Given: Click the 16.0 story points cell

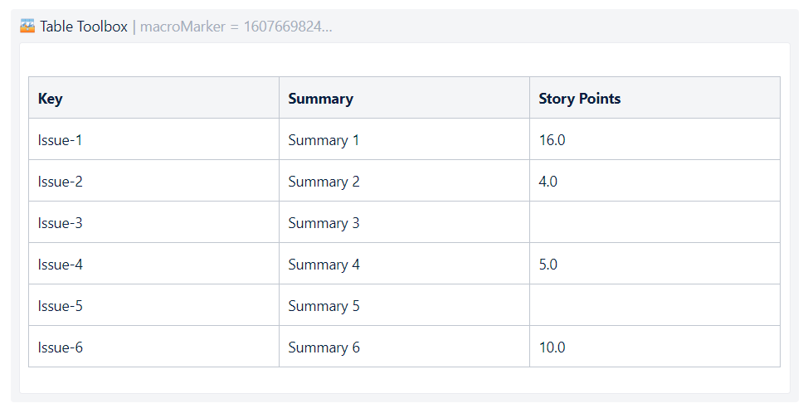Looking at the screenshot, I should 655,139.
